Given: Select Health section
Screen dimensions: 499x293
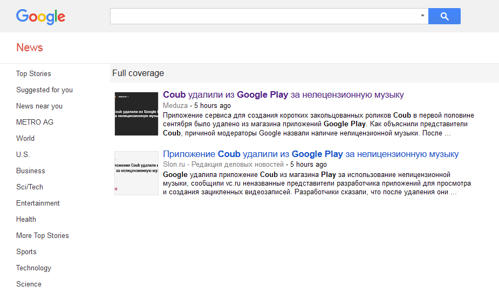Looking at the screenshot, I should 26,220.
